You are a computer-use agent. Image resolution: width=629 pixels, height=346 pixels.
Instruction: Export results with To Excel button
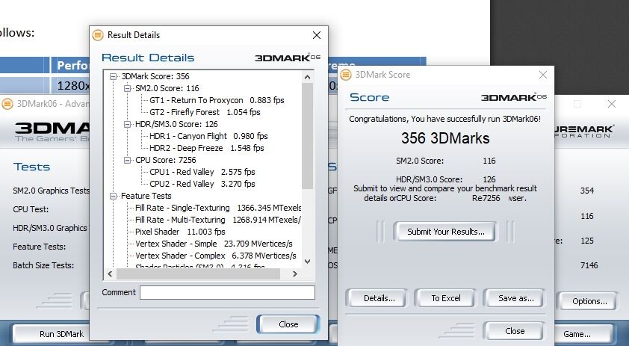446,298
